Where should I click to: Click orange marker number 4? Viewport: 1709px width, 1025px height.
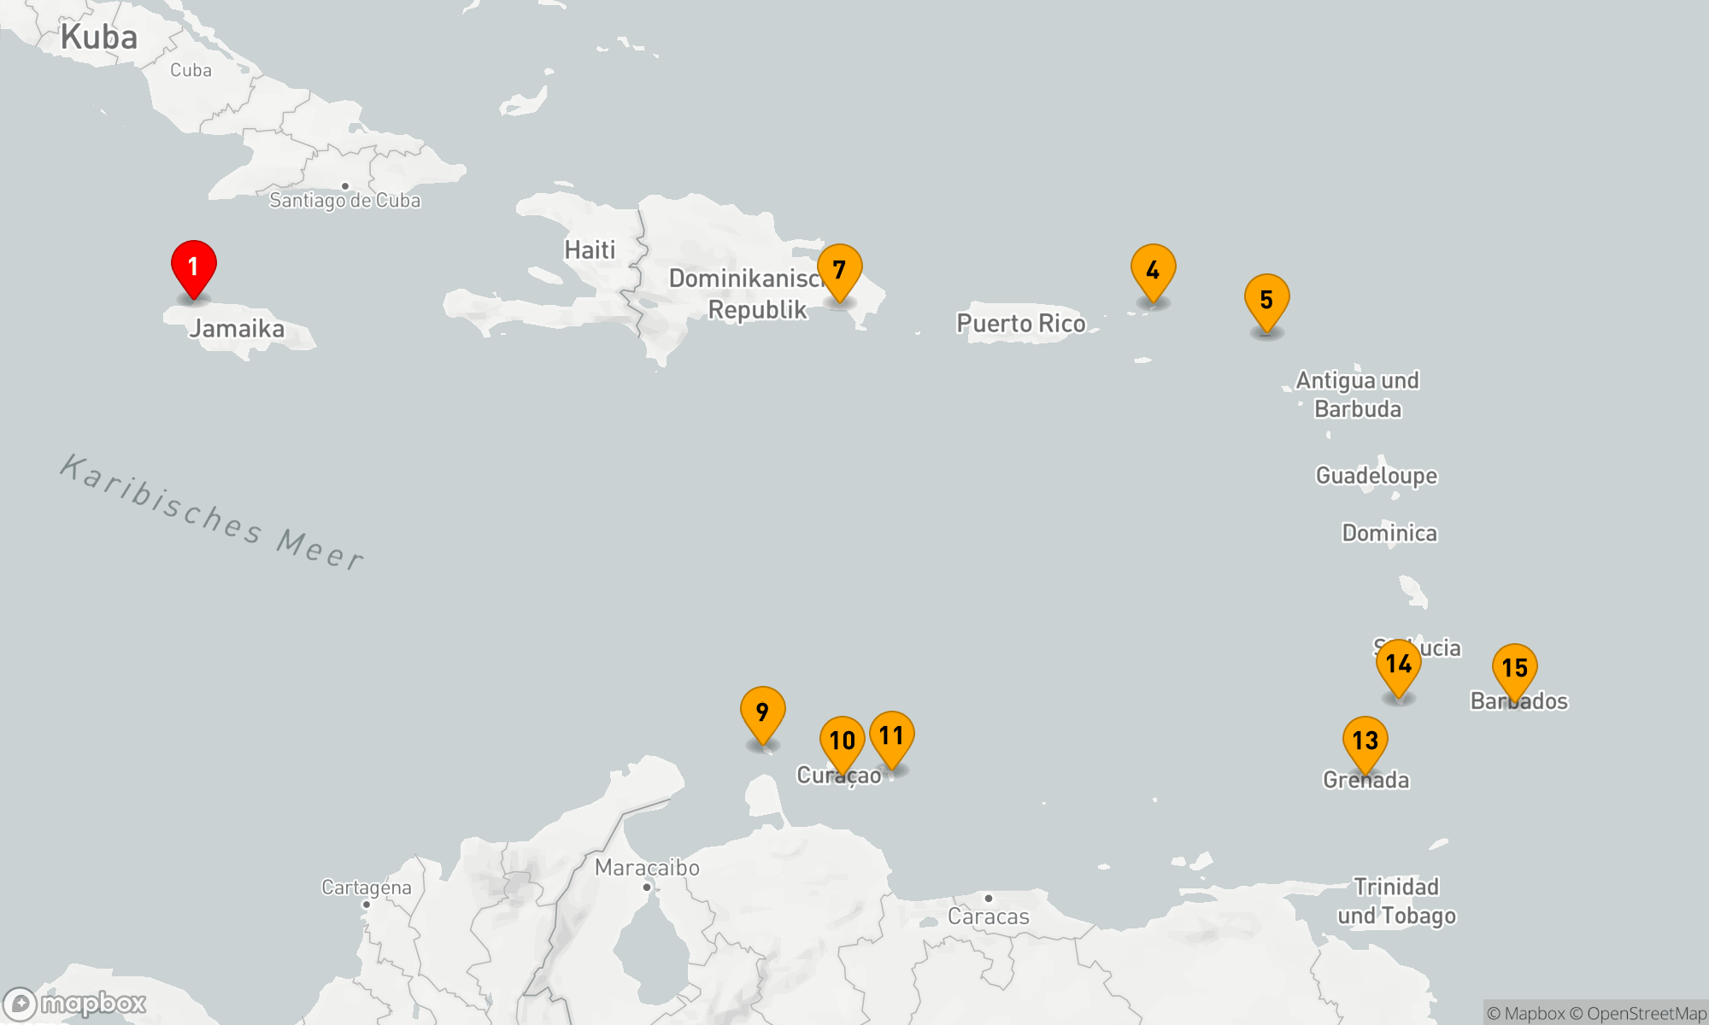tap(1153, 270)
